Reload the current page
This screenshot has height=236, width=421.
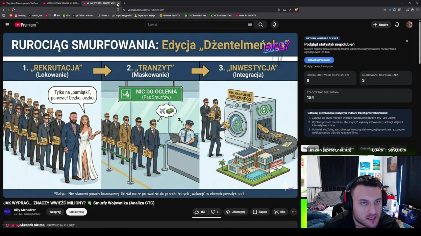tap(13, 10)
